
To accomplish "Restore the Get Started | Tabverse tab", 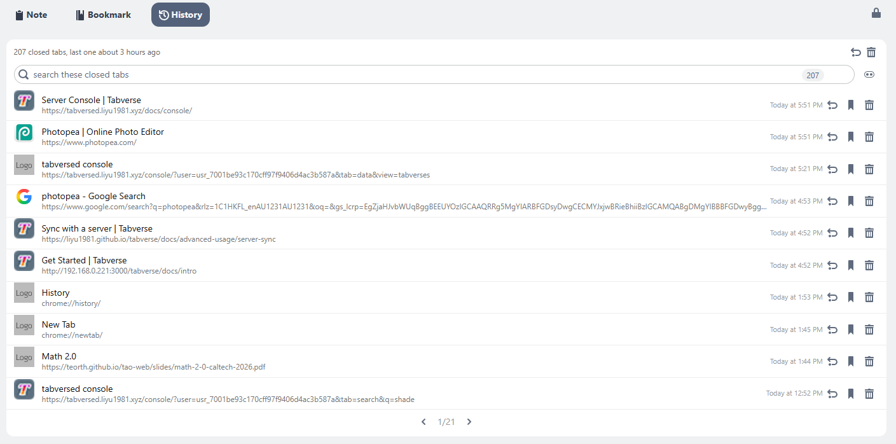I will (x=832, y=265).
